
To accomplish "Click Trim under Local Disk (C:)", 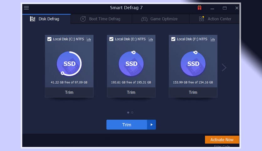I will point(69,92).
